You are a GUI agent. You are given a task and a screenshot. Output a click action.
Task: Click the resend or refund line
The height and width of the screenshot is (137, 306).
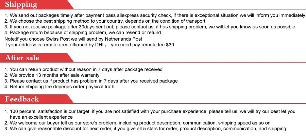pyautogui.click(x=83, y=32)
